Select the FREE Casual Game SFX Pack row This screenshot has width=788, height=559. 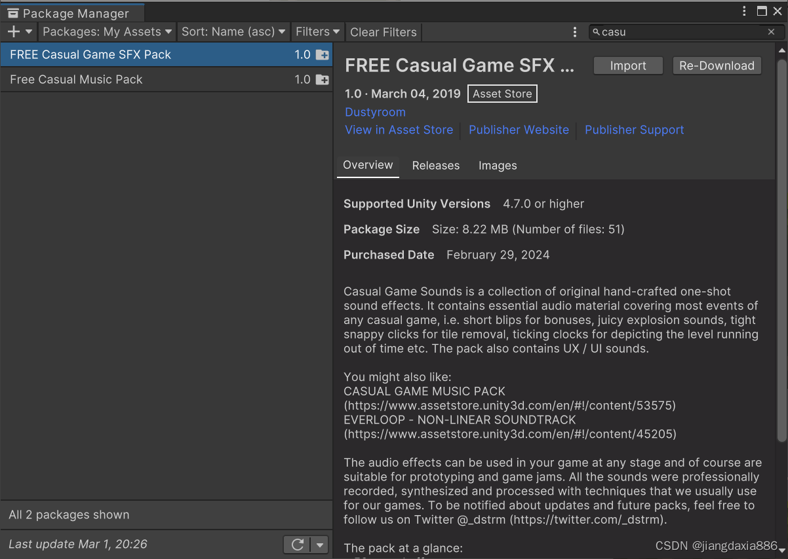tap(167, 55)
